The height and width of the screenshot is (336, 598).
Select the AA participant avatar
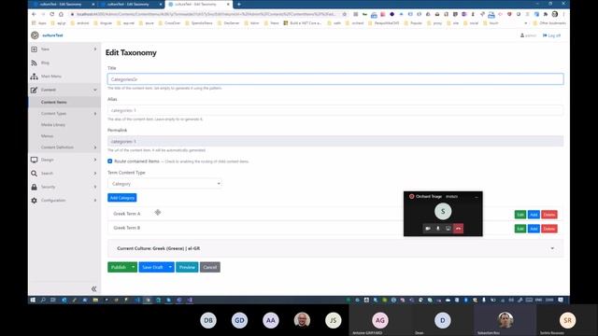[271, 320]
